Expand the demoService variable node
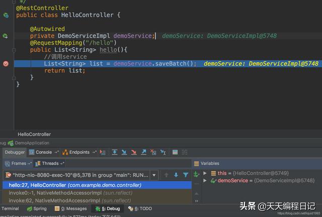Image resolution: width=322 pixels, height=217 pixels. tap(205, 181)
